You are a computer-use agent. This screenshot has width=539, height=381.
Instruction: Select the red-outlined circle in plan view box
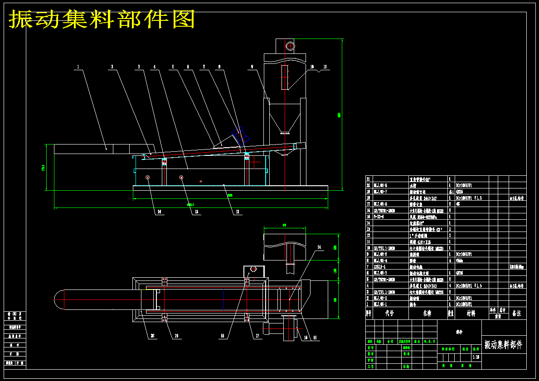pyautogui.click(x=254, y=270)
